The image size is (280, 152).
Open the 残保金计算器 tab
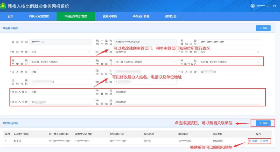(141, 16)
